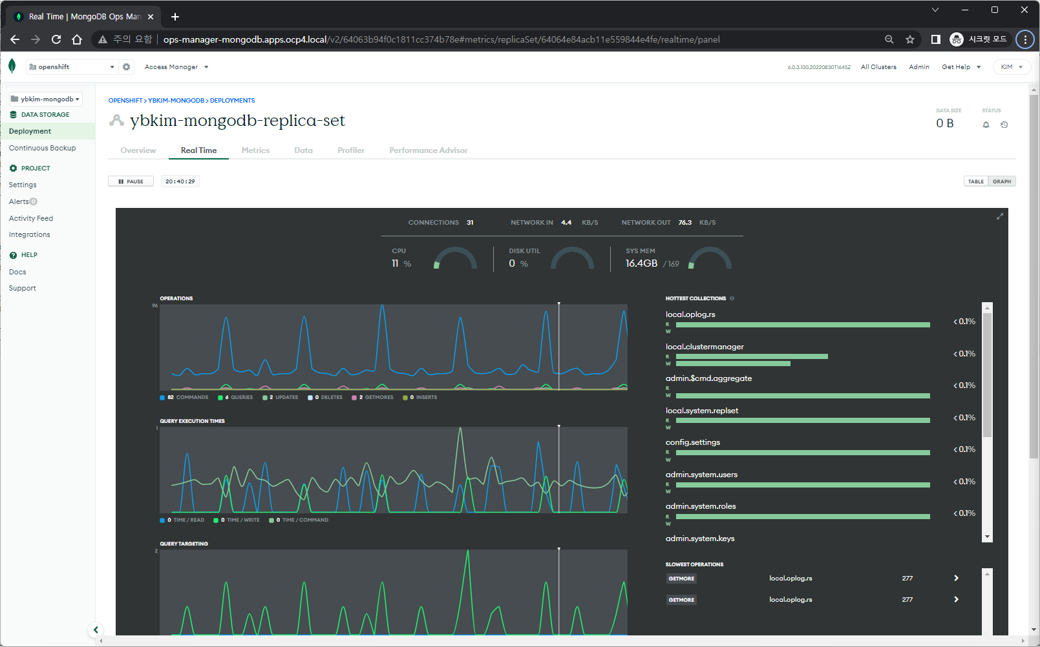Expand the Get Help dropdown

pyautogui.click(x=961, y=67)
